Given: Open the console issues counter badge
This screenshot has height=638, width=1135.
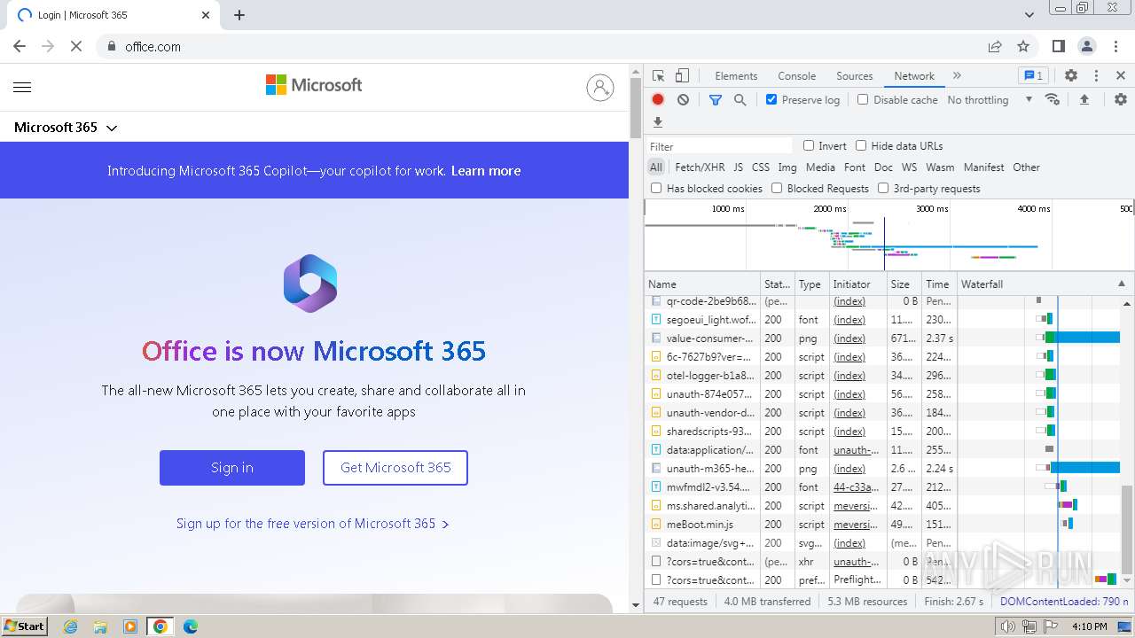Looking at the screenshot, I should pyautogui.click(x=1032, y=76).
